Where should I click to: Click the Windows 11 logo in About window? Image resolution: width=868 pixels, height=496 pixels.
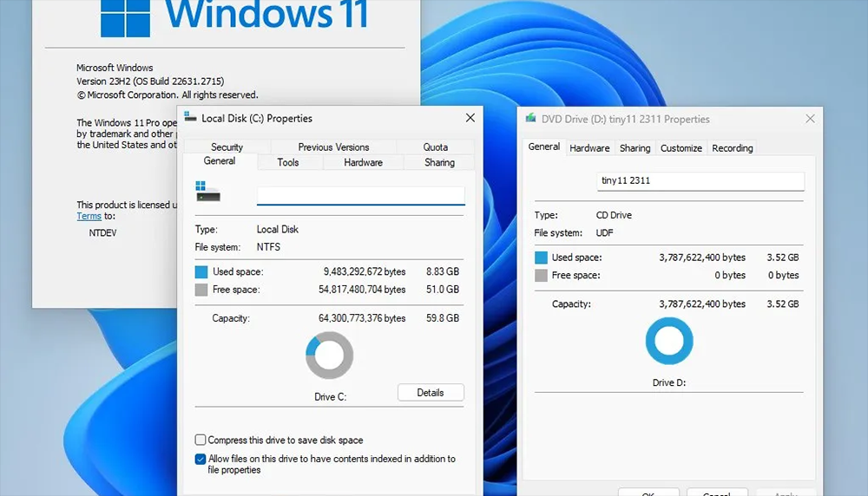[125, 18]
